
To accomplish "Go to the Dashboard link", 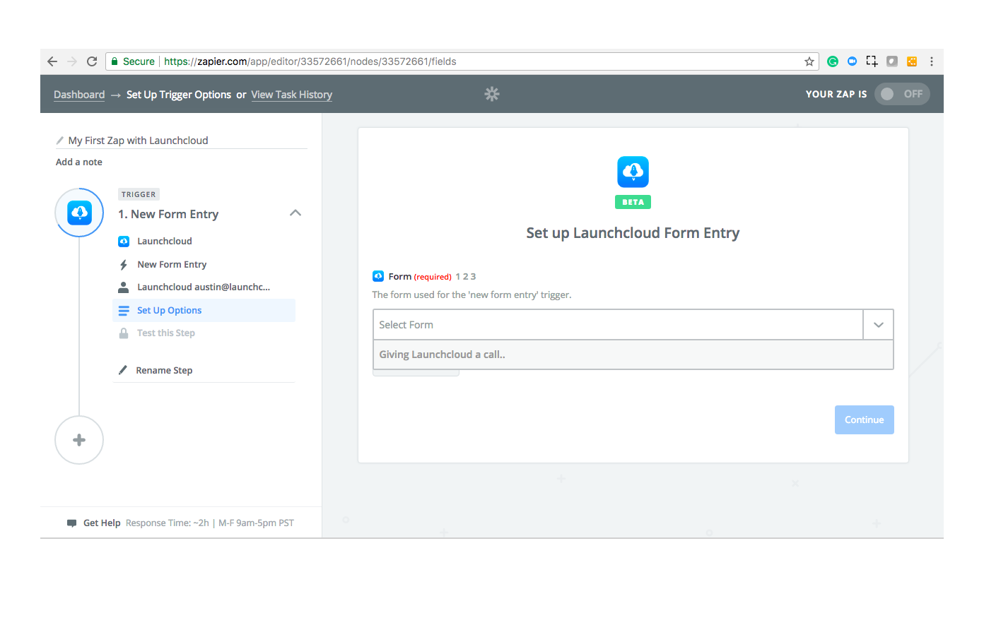I will click(79, 95).
